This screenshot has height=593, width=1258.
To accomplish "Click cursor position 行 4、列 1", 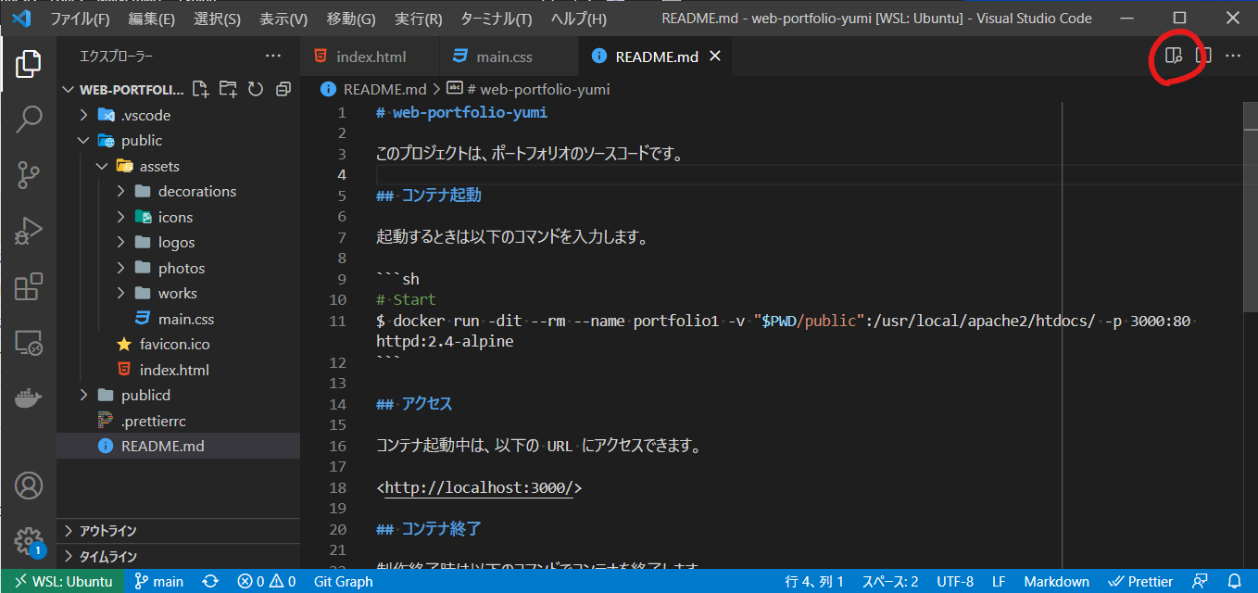I will (814, 582).
